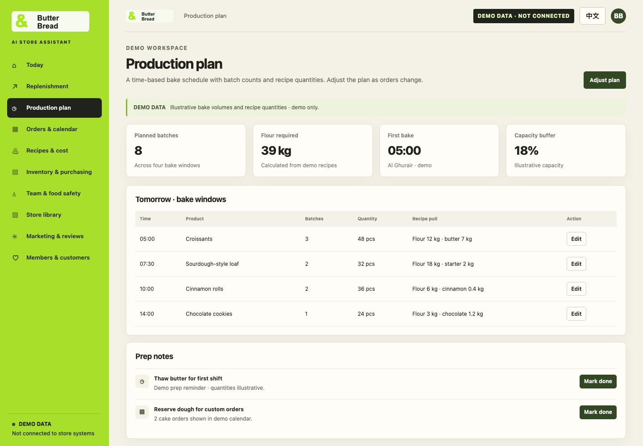Click the heart icon beside Members & customers
This screenshot has height=446, width=643.
tap(16, 258)
